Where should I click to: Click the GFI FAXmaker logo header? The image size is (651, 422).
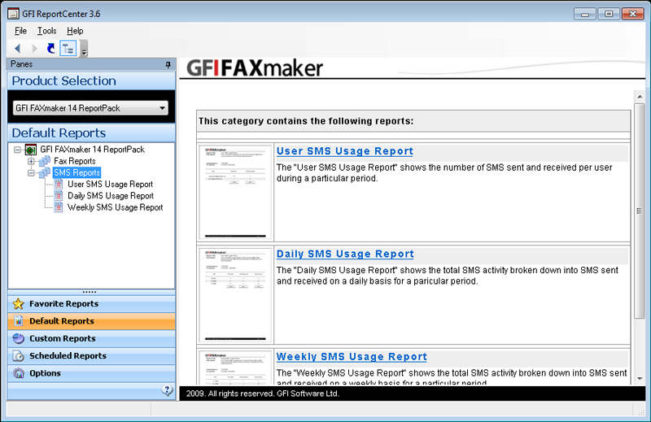[x=255, y=68]
